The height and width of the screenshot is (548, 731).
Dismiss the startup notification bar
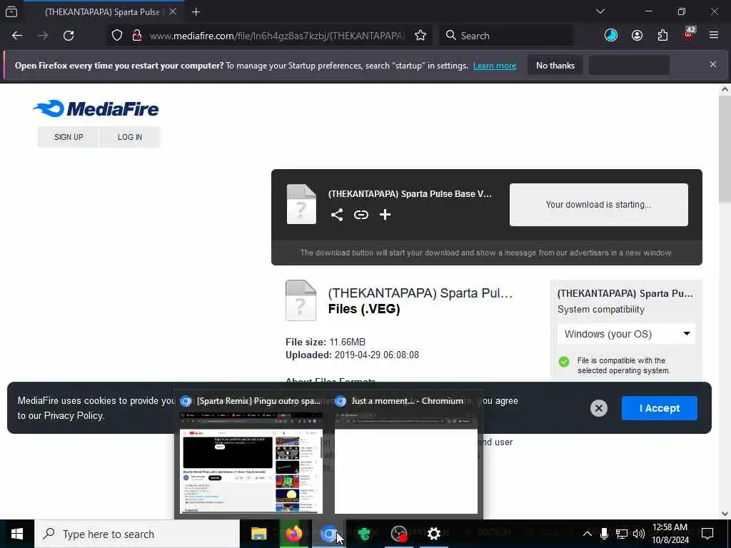pos(713,64)
